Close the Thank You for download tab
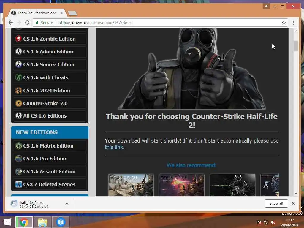The height and width of the screenshot is (228, 304). coord(61,13)
